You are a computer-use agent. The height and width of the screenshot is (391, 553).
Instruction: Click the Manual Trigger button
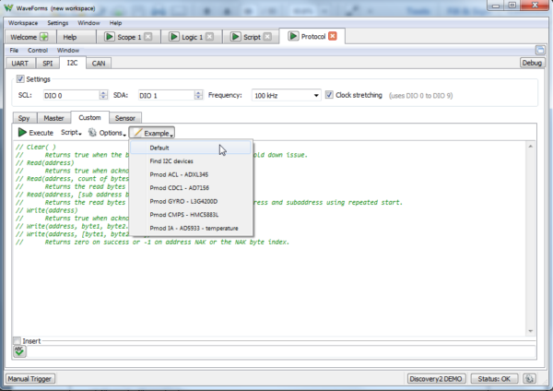pos(30,379)
